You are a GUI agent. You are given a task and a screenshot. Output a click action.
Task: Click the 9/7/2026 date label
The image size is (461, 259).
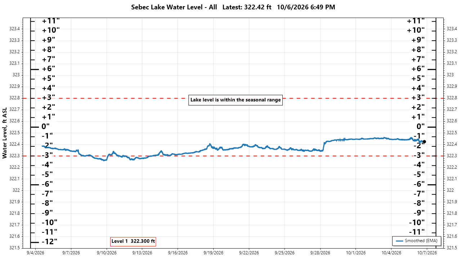pyautogui.click(x=71, y=253)
